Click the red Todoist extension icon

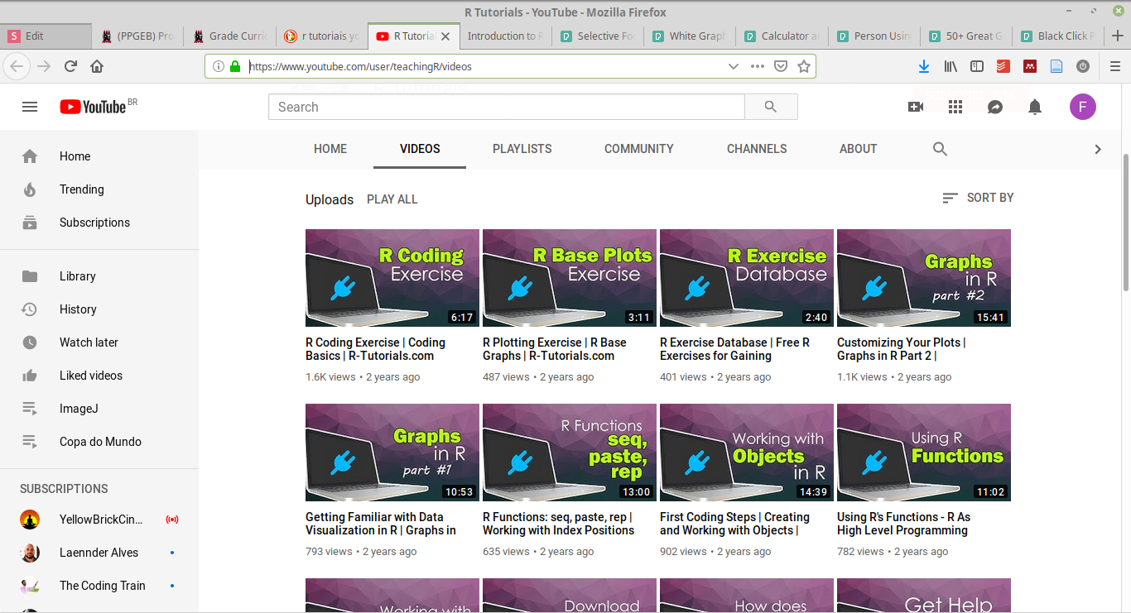click(1003, 66)
